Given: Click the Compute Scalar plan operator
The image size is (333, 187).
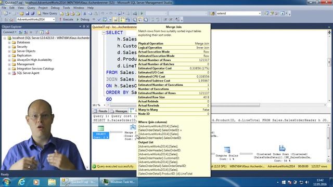Looking at the screenshot, I should (227, 153).
